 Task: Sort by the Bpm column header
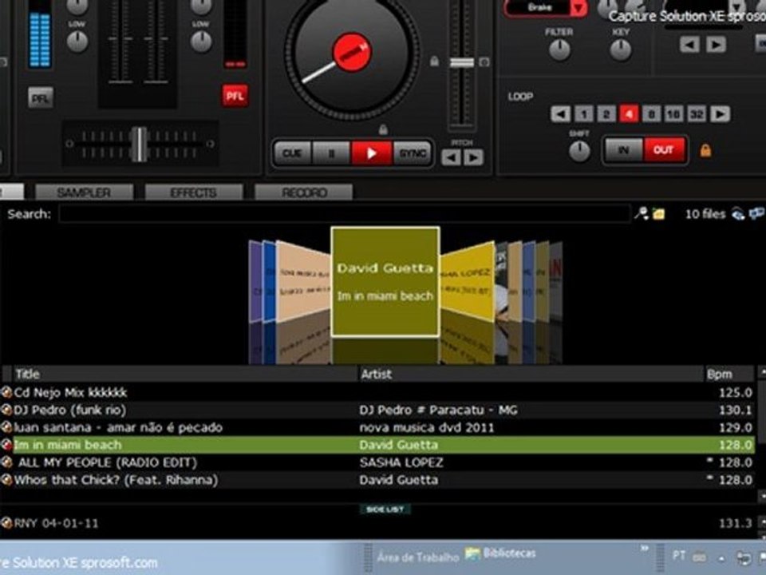728,374
